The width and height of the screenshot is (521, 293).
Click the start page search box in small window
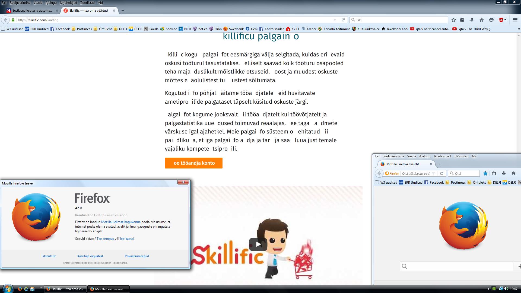[457, 266]
